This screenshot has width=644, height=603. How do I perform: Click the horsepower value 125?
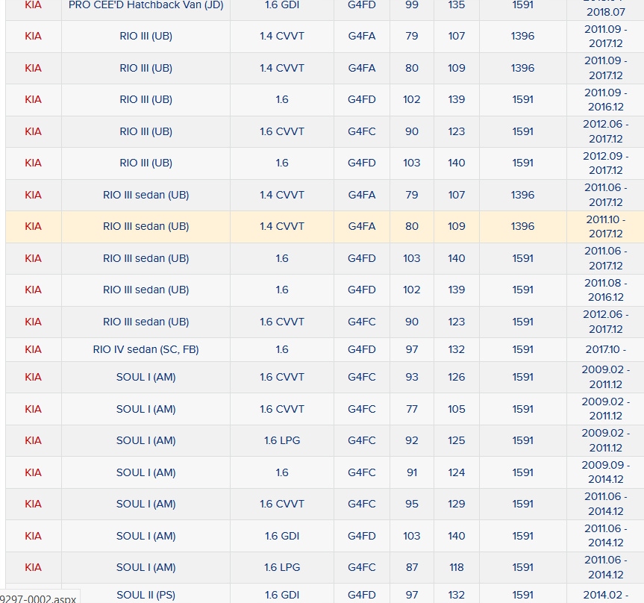pos(456,440)
